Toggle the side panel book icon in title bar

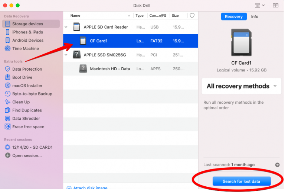(x=276, y=6)
